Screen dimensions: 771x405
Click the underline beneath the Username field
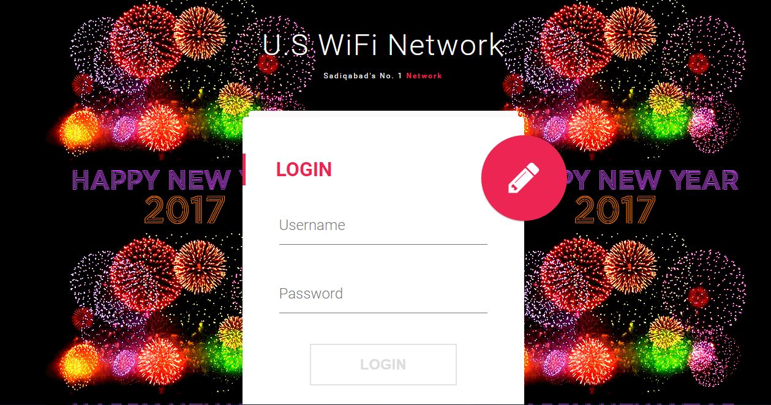click(x=383, y=244)
